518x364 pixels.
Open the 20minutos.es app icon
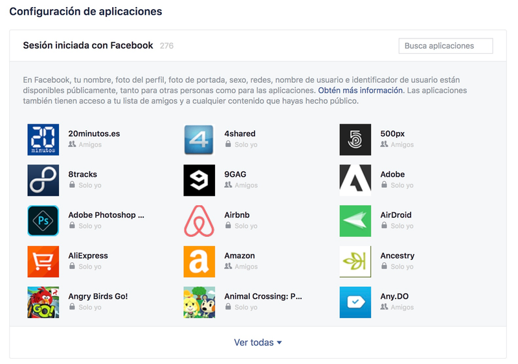tap(43, 139)
